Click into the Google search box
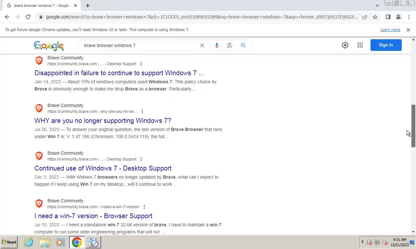This screenshot has width=416, height=249. [140, 45]
